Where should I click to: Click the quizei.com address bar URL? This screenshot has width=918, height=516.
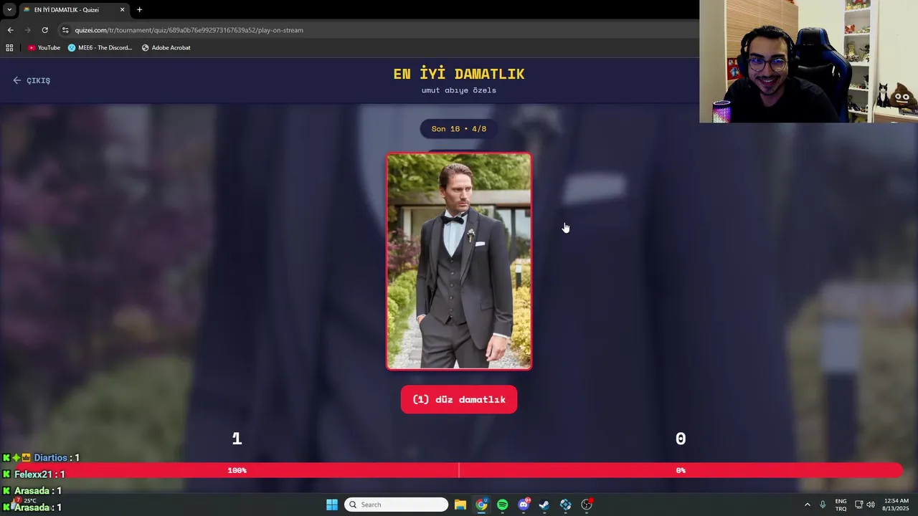(189, 30)
